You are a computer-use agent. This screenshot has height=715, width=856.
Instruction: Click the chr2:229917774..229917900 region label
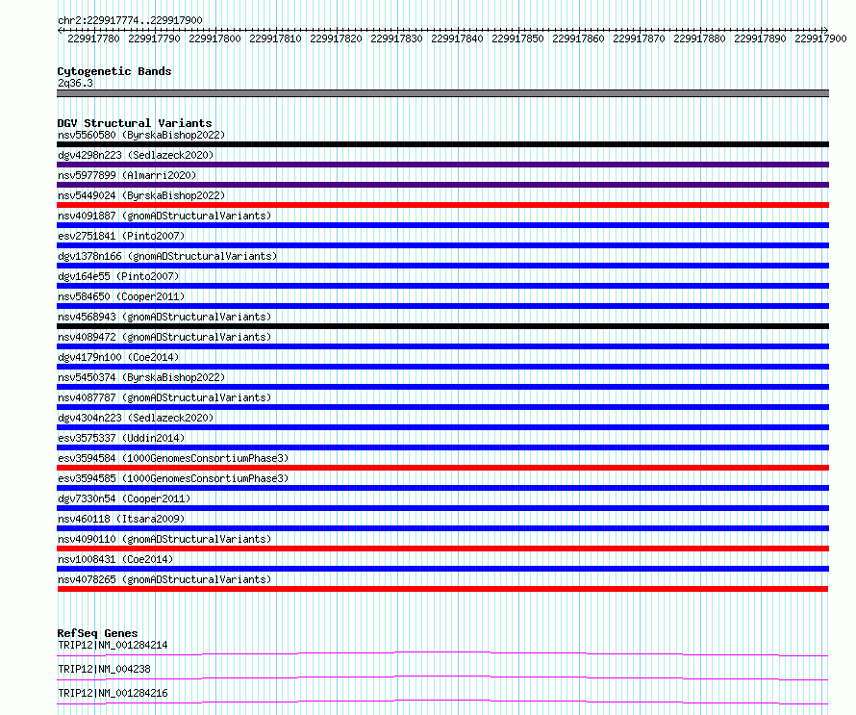[x=130, y=20]
